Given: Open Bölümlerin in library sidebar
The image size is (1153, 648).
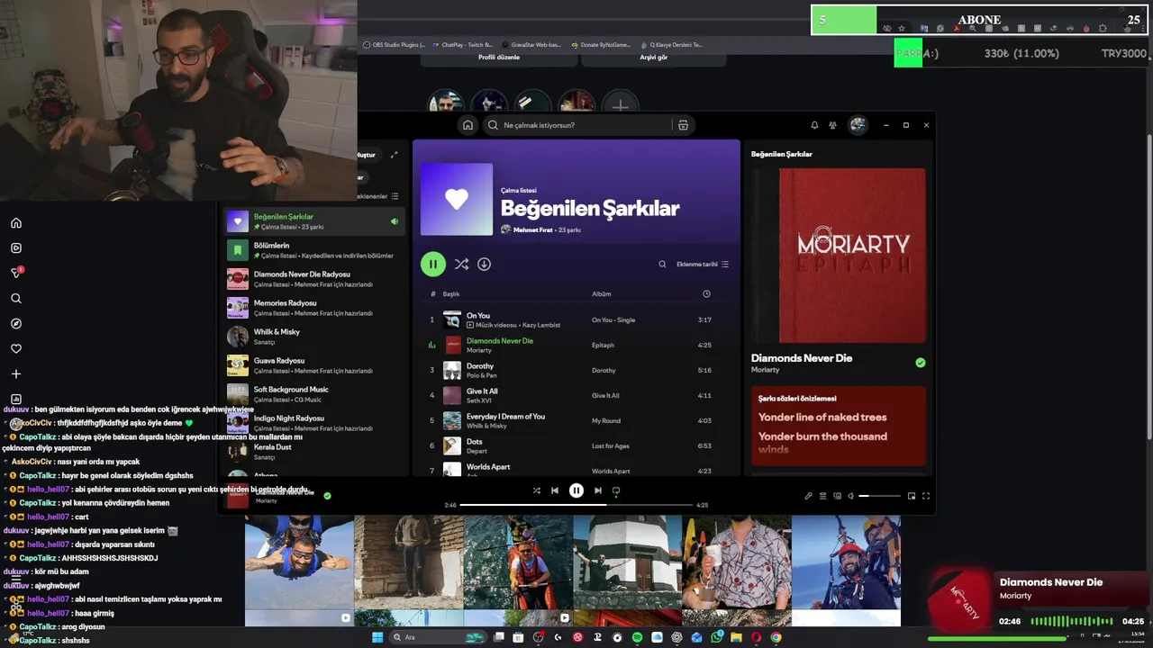Looking at the screenshot, I should pyautogui.click(x=313, y=250).
